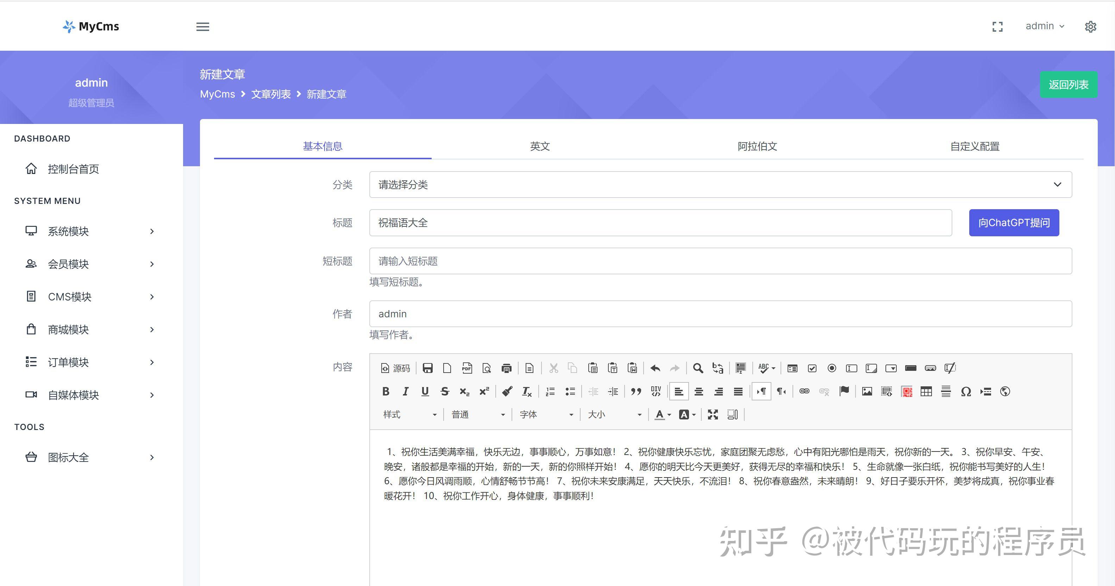This screenshot has width=1115, height=586.
Task: Select the Insert Image icon
Action: coord(867,391)
